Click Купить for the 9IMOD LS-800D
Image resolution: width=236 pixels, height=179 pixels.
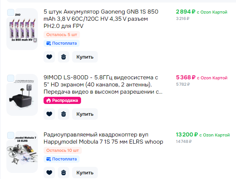(x=85, y=114)
